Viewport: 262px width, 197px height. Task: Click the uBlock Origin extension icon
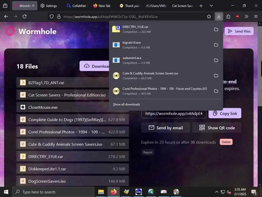(237, 16)
